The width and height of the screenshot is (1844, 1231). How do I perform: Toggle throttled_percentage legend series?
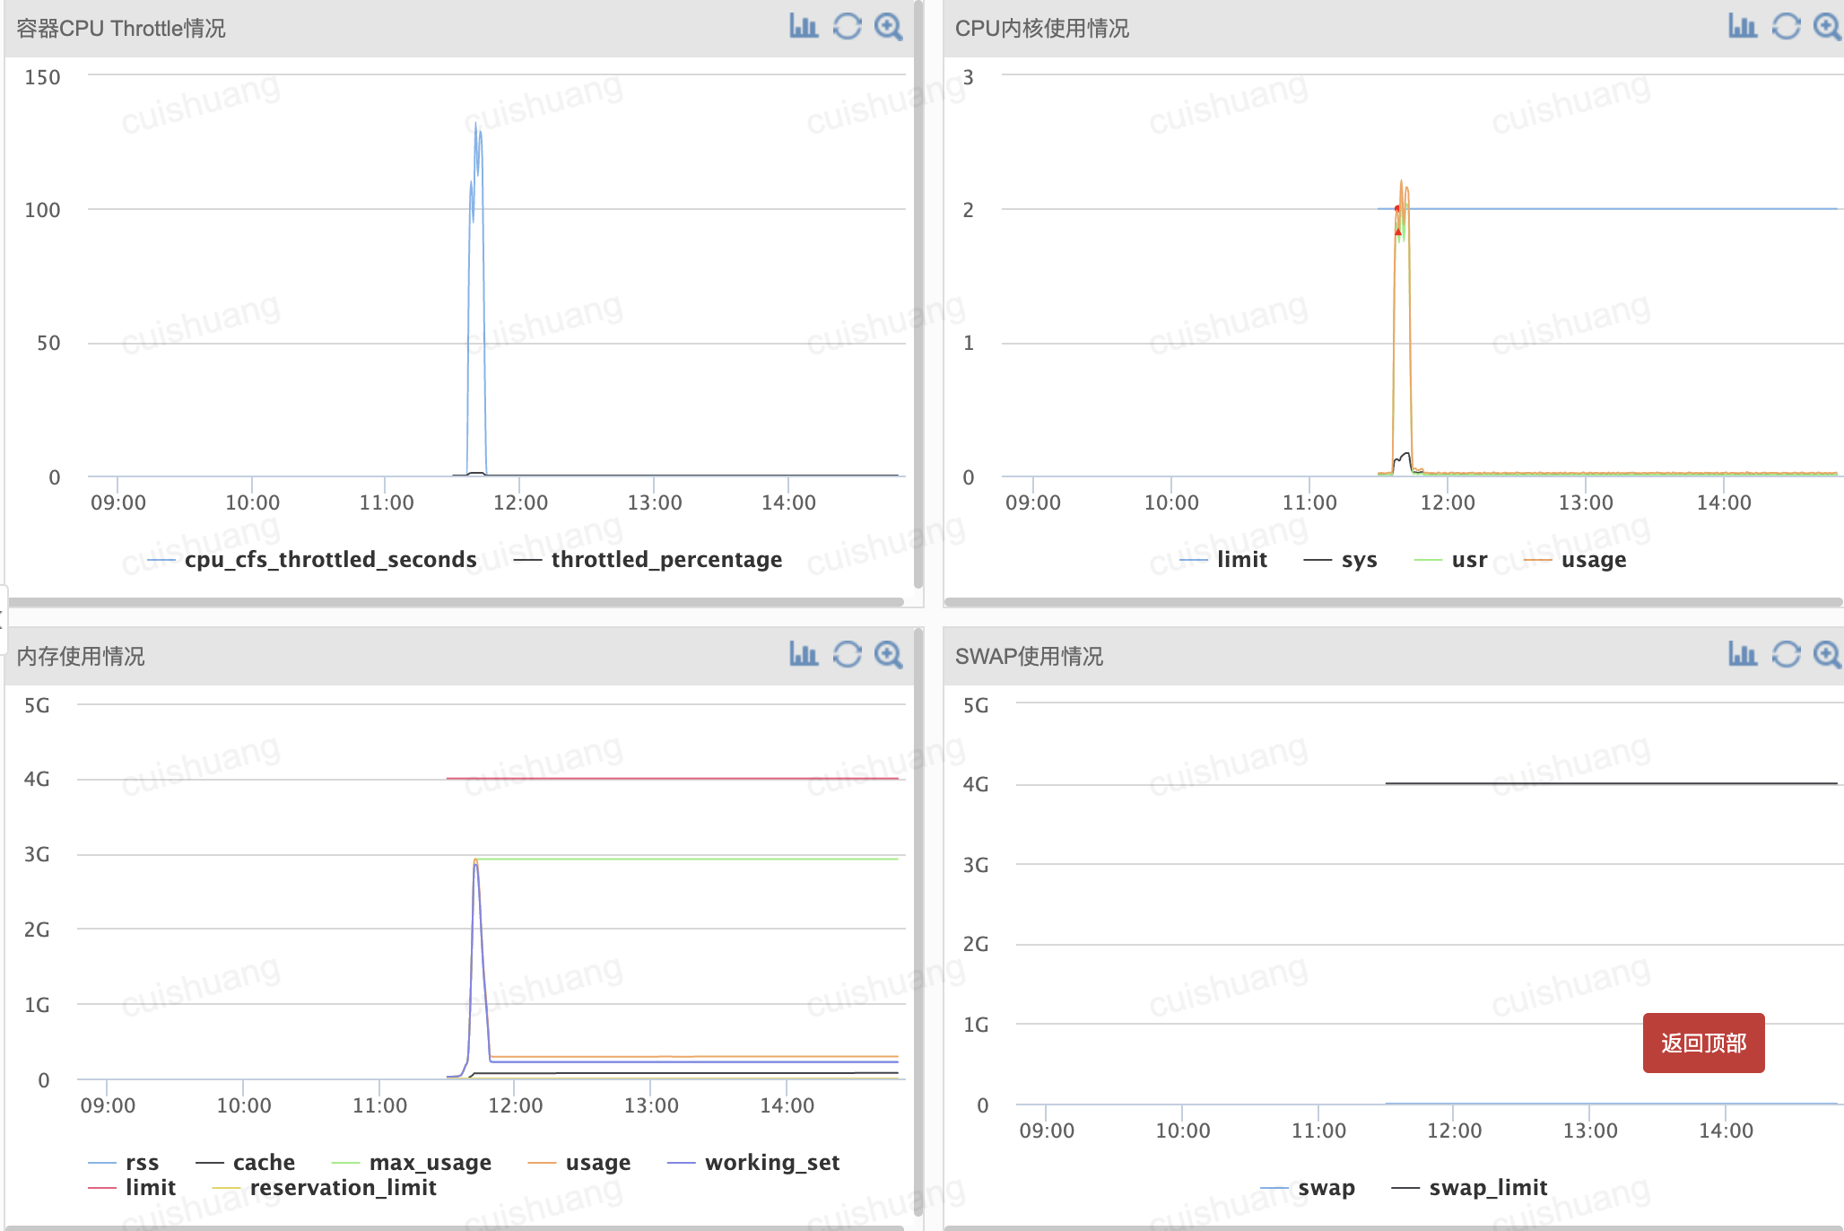[x=665, y=560]
